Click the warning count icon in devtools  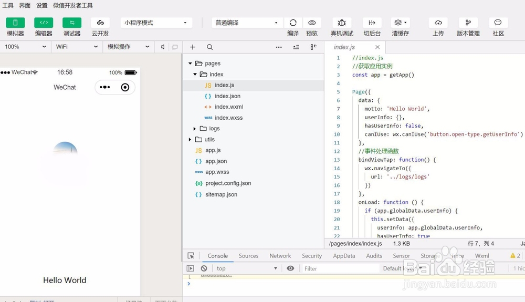(x=515, y=256)
